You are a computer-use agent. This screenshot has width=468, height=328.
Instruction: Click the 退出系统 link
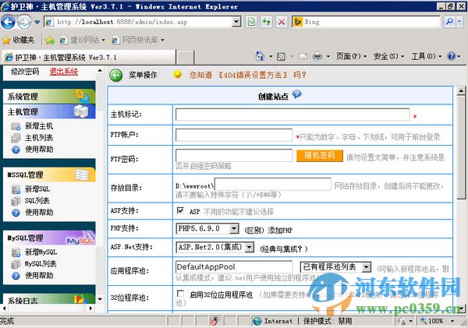tap(64, 72)
